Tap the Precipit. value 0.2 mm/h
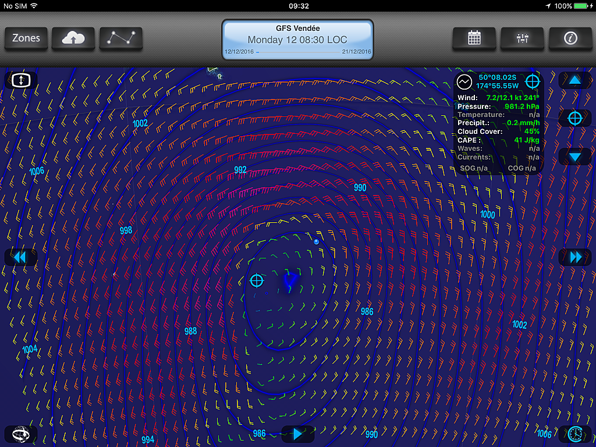Viewport: 596px width, 447px height. pos(523,123)
